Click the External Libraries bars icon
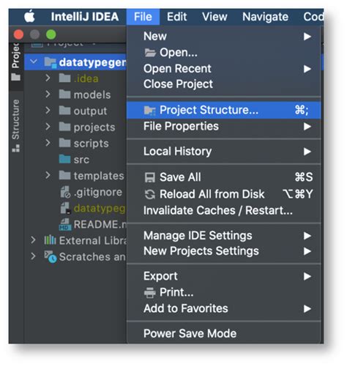347x367 pixels. [x=50, y=240]
